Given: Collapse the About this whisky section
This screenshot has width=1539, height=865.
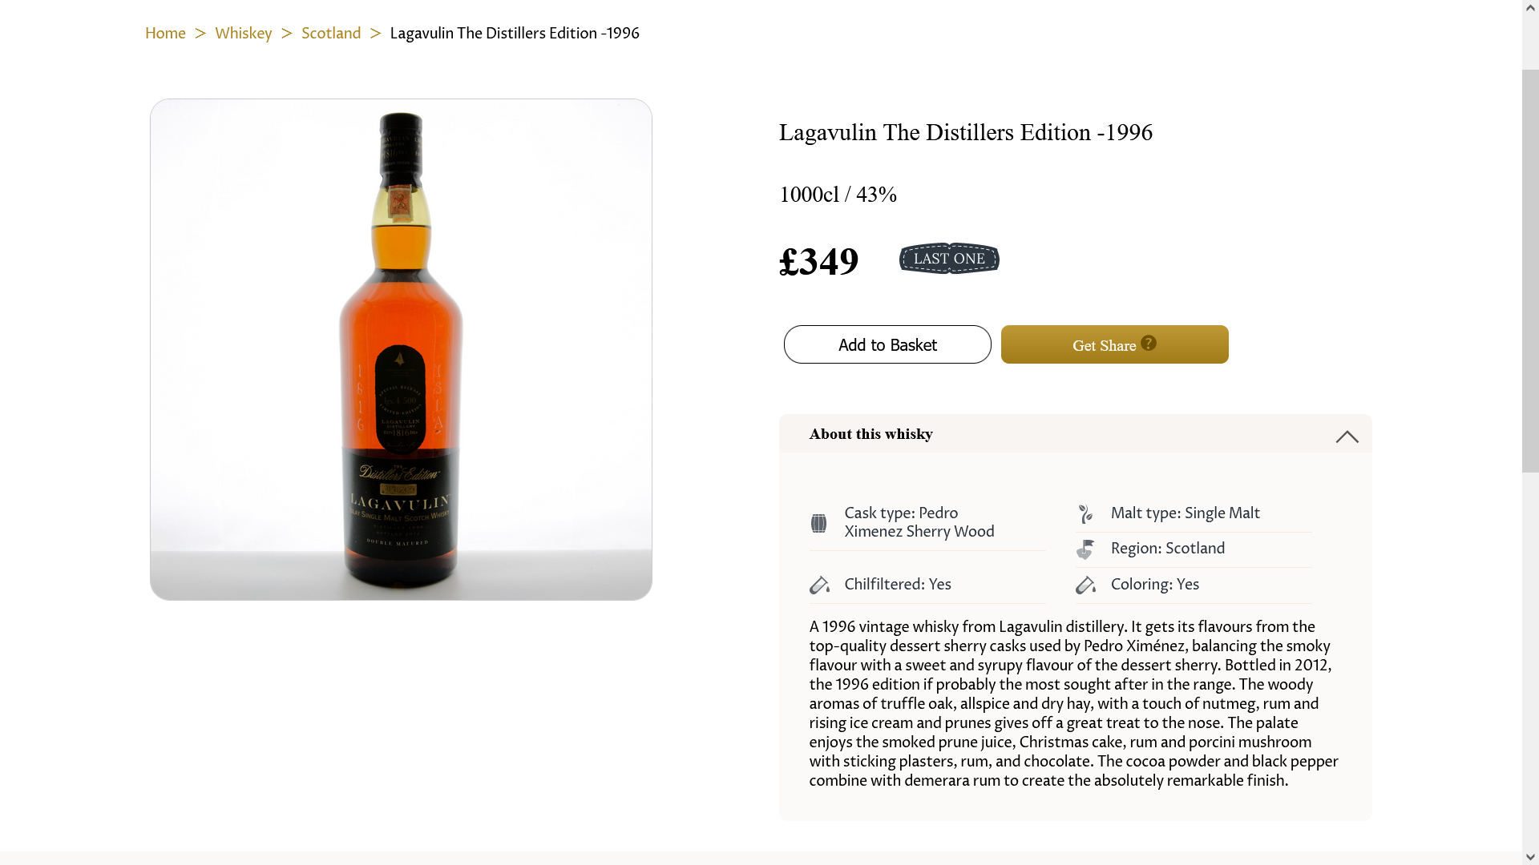Looking at the screenshot, I should coord(1347,437).
